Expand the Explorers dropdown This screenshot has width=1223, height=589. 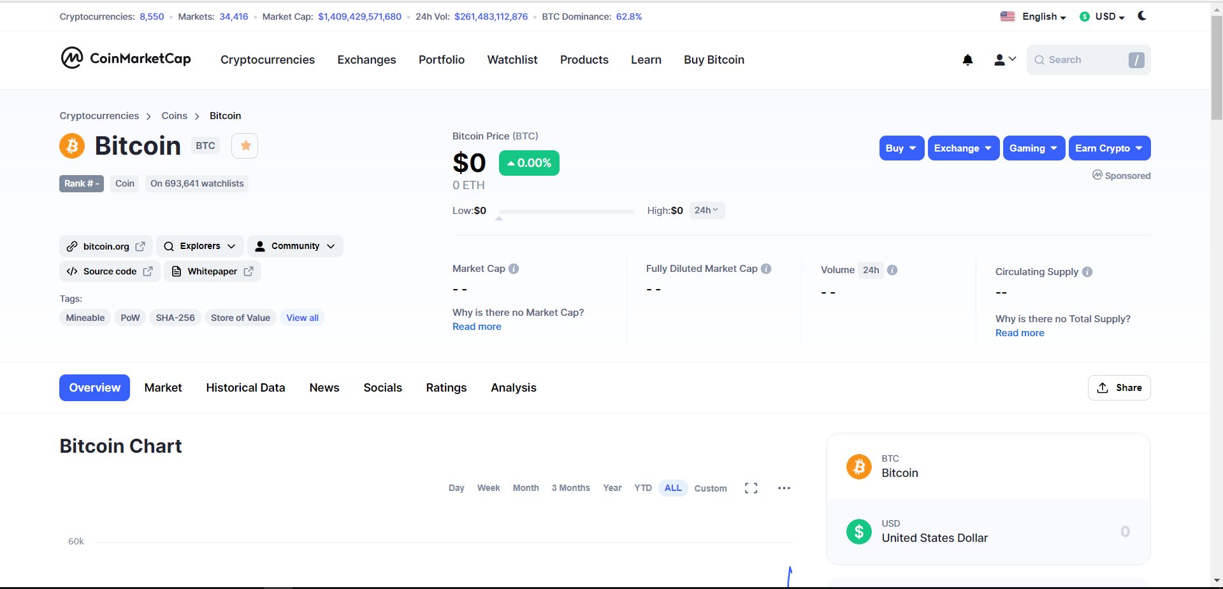(x=200, y=246)
